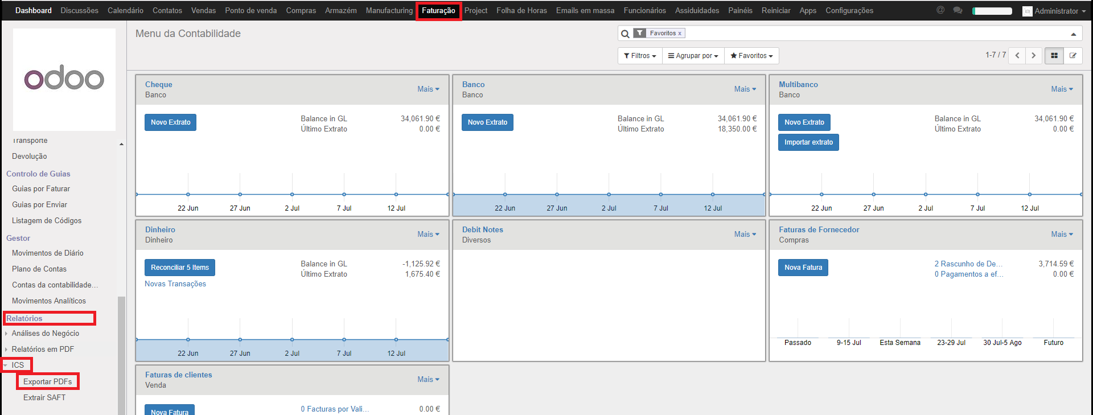Open Mais menu on Cheque card
Image resolution: width=1093 pixels, height=415 pixels.
point(428,89)
